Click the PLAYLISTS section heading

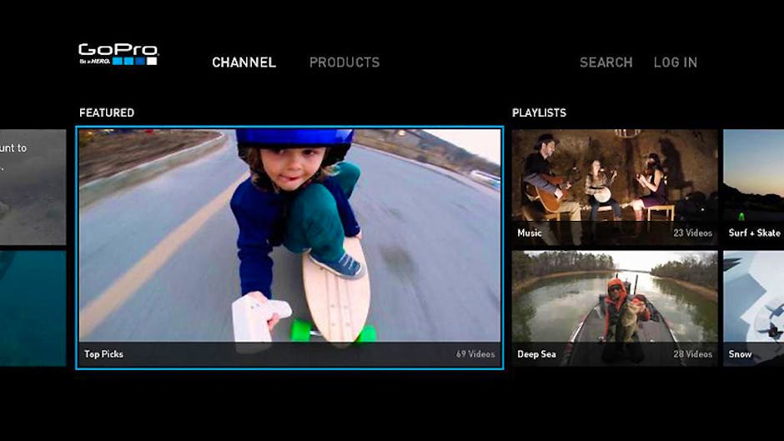[x=539, y=113]
